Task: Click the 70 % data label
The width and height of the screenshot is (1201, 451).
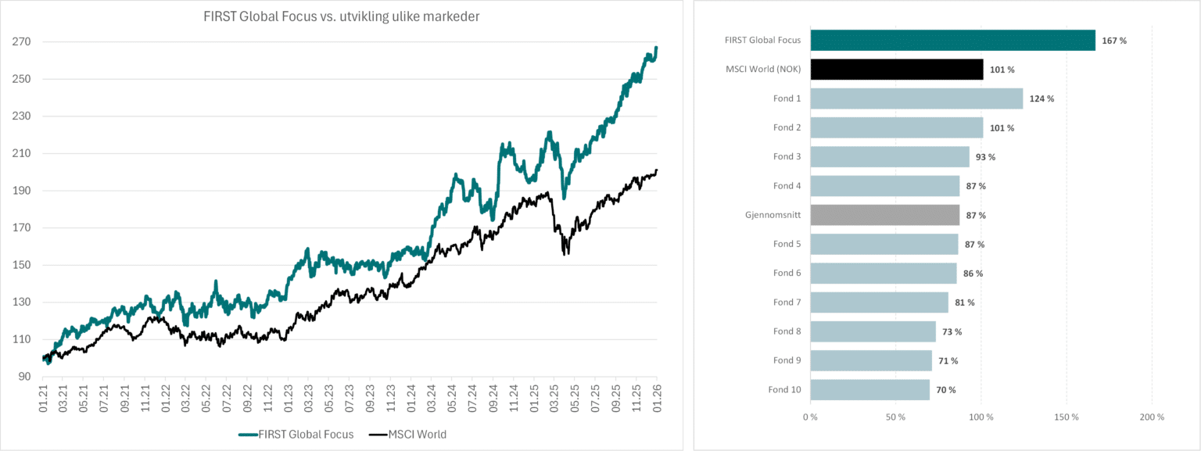Action: pyautogui.click(x=945, y=389)
